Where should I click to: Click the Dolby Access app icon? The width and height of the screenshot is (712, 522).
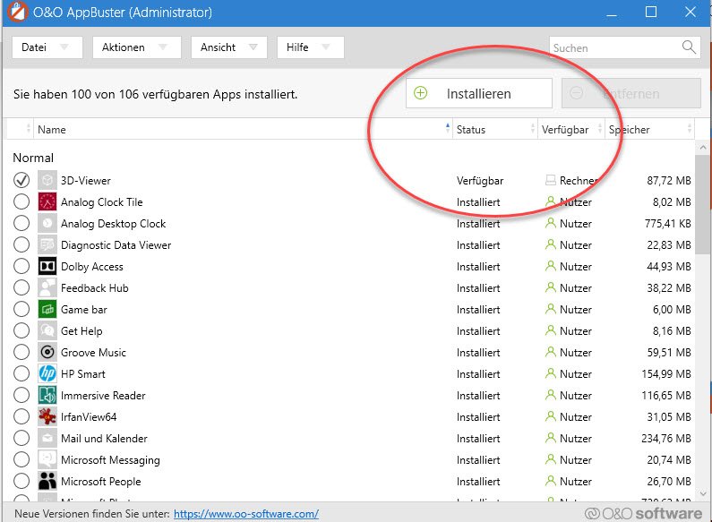(47, 267)
